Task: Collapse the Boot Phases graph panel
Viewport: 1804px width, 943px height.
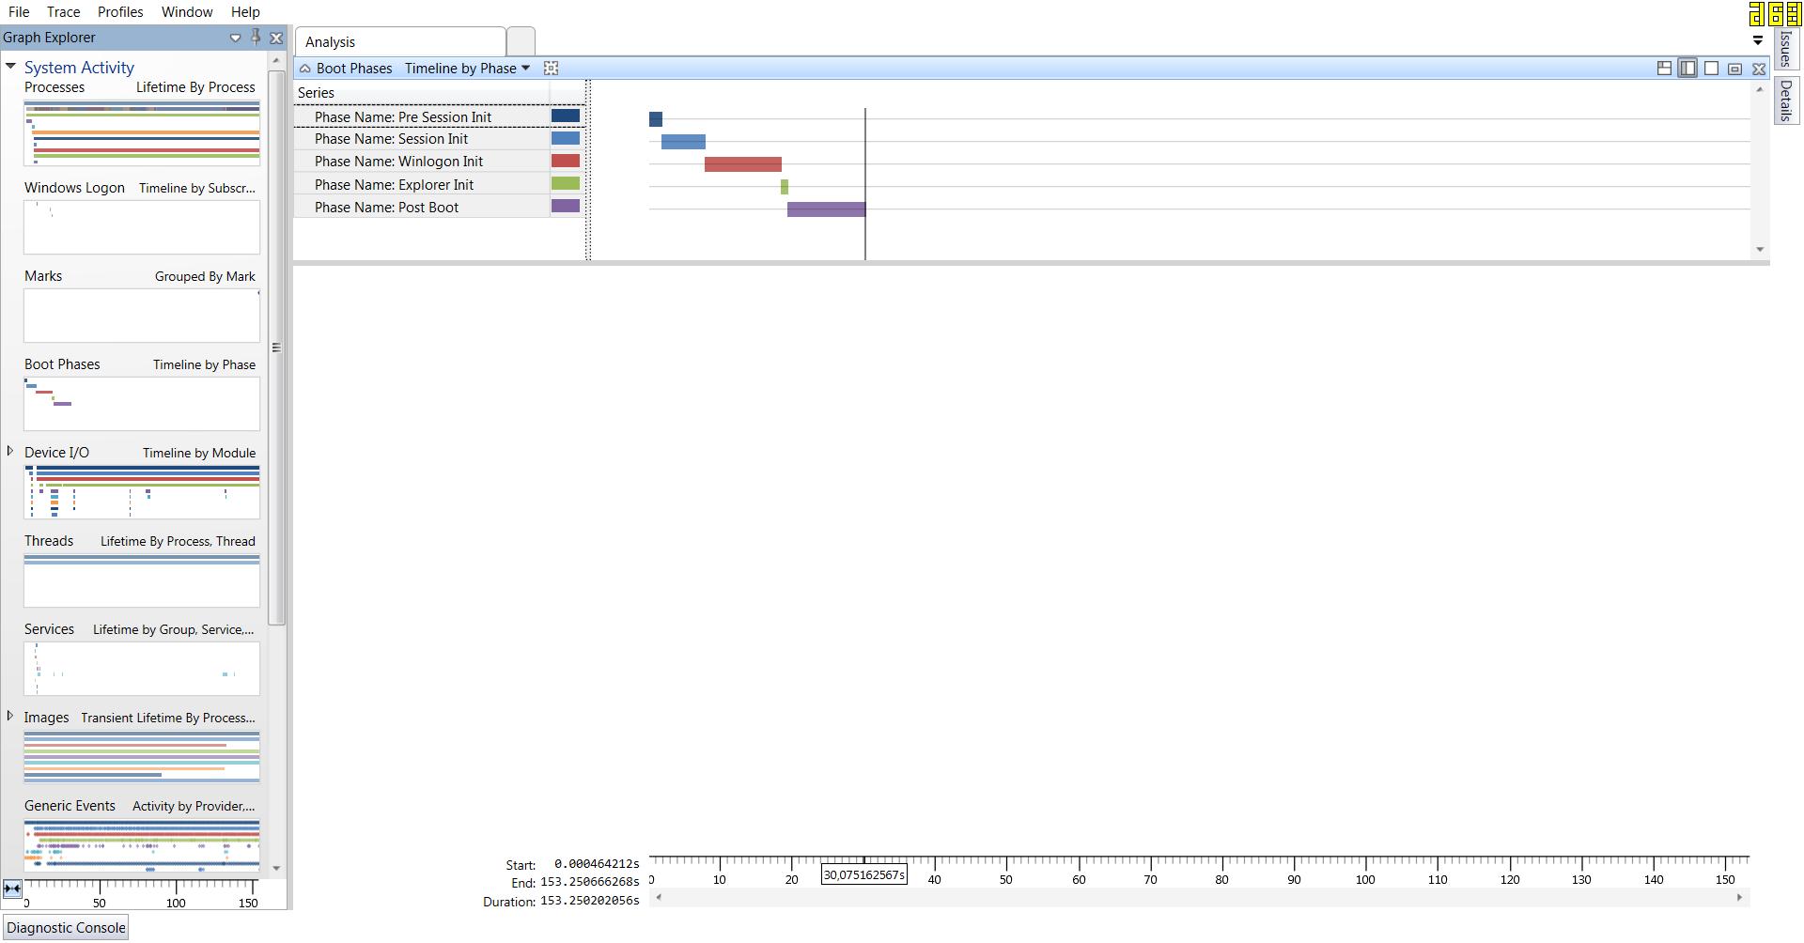Action: [x=305, y=69]
